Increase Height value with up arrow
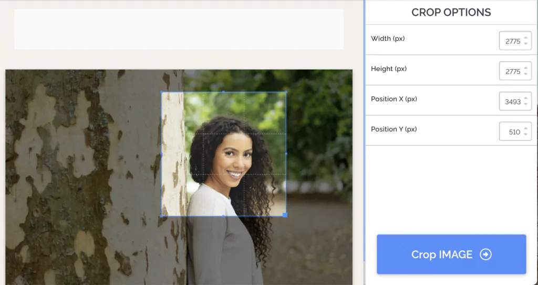538x285 pixels. click(x=525, y=68)
